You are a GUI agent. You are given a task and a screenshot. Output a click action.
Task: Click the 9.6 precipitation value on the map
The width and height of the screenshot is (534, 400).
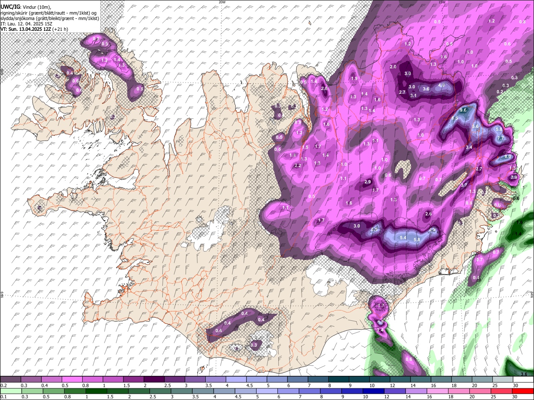click(463, 110)
